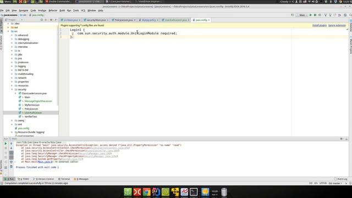The image size is (352, 198).
Task: Open Run panel settings gear icon
Action: 342,139
